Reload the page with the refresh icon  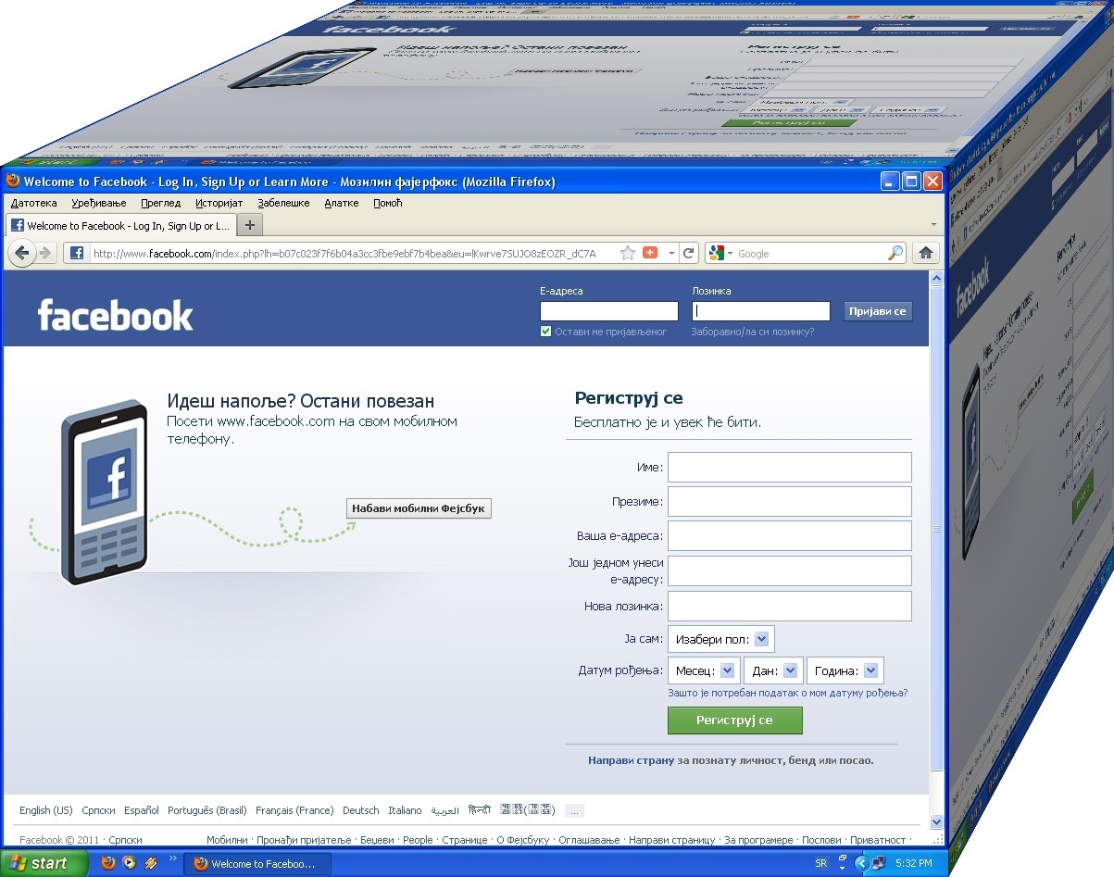pyautogui.click(x=689, y=253)
